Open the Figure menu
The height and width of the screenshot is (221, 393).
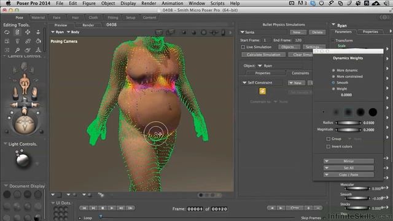coord(89,3)
